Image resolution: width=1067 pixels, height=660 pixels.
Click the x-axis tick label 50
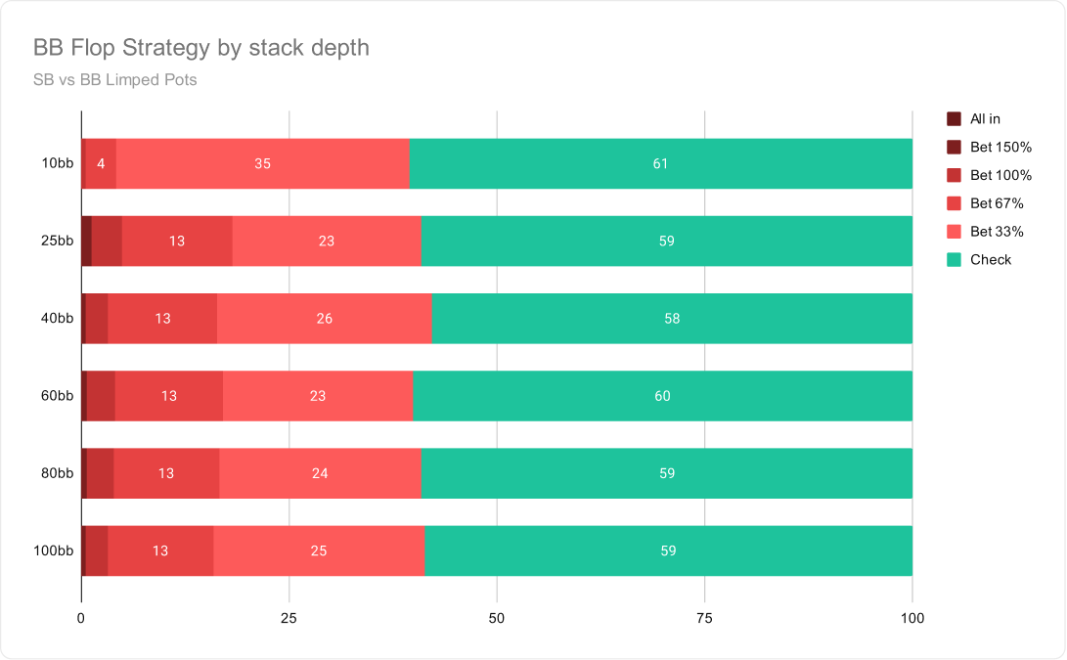click(x=497, y=619)
